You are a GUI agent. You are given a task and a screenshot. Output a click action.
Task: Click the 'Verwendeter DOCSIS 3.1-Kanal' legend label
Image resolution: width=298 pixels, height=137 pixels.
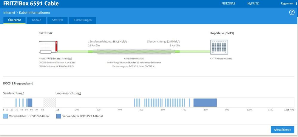click(x=83, y=116)
